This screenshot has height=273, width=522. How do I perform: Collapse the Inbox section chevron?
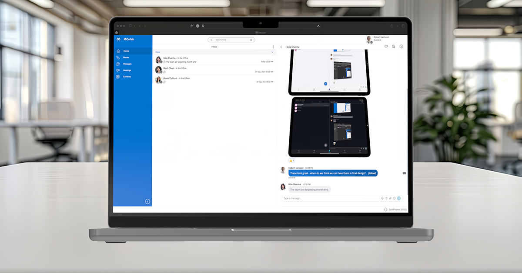[x=272, y=52]
